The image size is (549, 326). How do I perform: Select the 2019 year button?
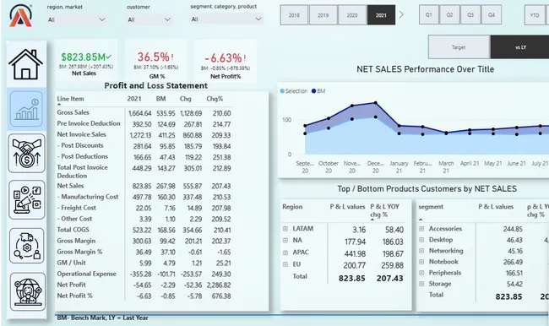point(323,15)
